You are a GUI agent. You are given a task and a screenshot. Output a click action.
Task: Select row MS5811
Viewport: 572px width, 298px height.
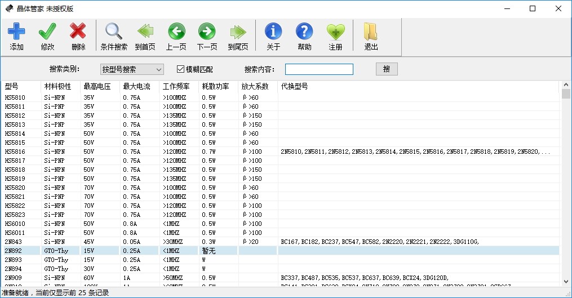click(280, 106)
